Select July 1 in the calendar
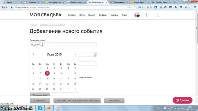Viewport: 198px width, 111px height. tap(47, 68)
